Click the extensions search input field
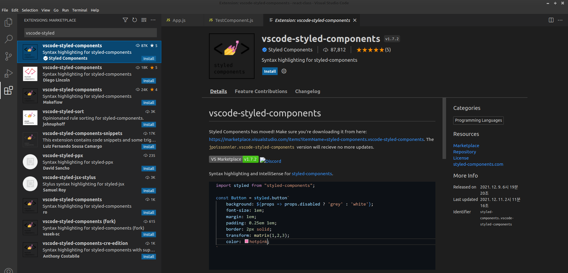This screenshot has height=273, width=568. (90, 33)
